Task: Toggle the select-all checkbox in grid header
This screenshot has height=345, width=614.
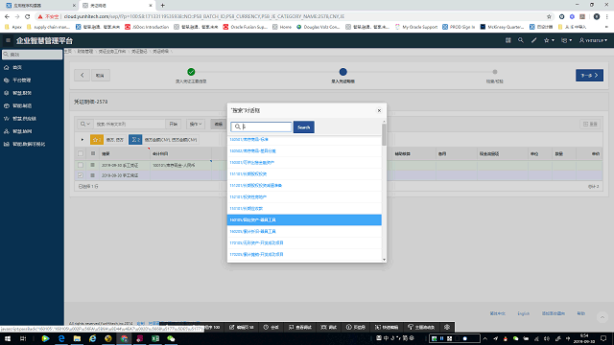Action: coord(81,153)
